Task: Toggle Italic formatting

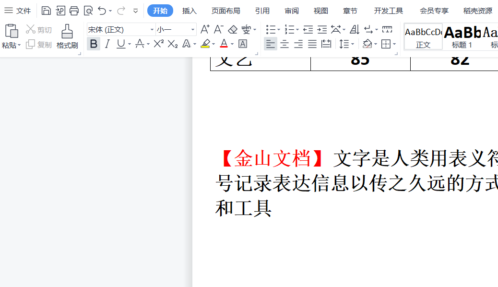Action: point(107,44)
